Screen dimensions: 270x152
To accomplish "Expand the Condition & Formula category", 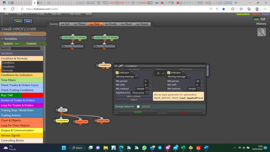I will pyautogui.click(x=22, y=58).
